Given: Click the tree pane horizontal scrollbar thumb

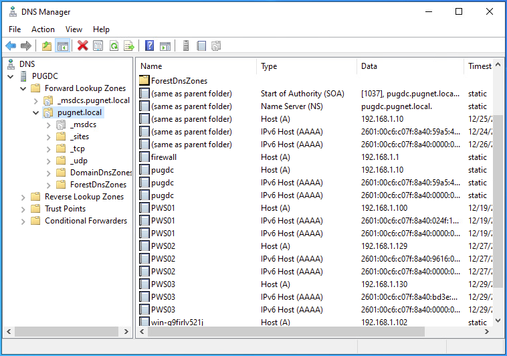Looking at the screenshot, I should 67,331.
